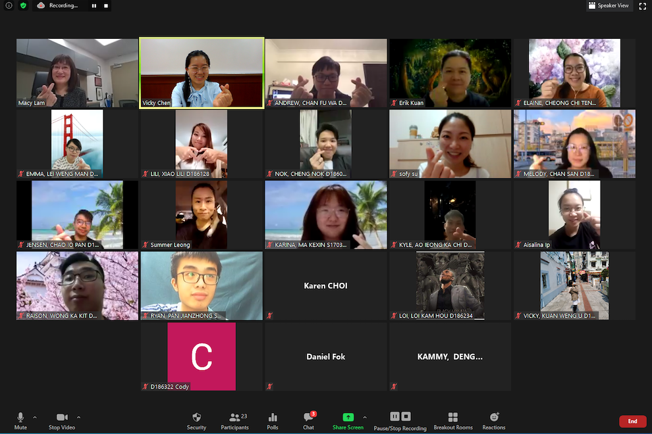Select Vicky Chen's video tile
The width and height of the screenshot is (652, 434).
pyautogui.click(x=202, y=72)
